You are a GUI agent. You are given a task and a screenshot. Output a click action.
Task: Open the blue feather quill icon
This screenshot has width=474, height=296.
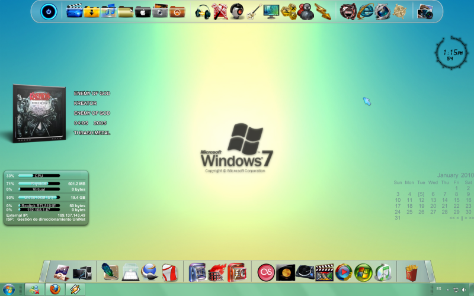110,272
